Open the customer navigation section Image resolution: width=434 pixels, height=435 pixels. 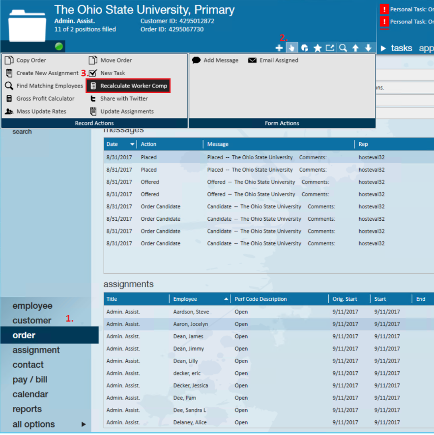[31, 320]
